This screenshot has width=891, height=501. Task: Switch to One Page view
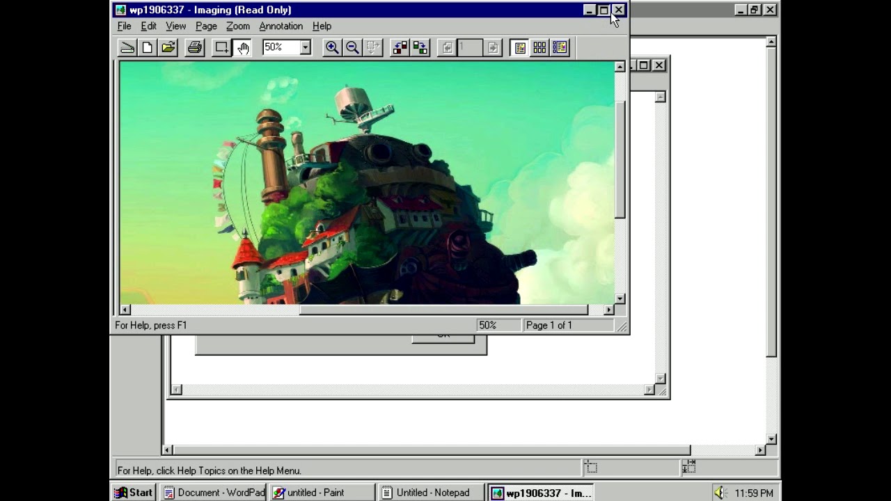(519, 47)
